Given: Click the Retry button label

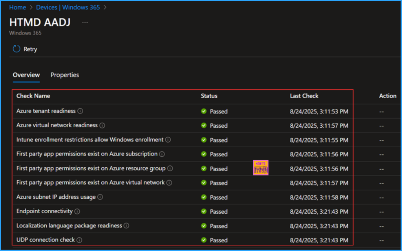Looking at the screenshot, I should [30, 49].
